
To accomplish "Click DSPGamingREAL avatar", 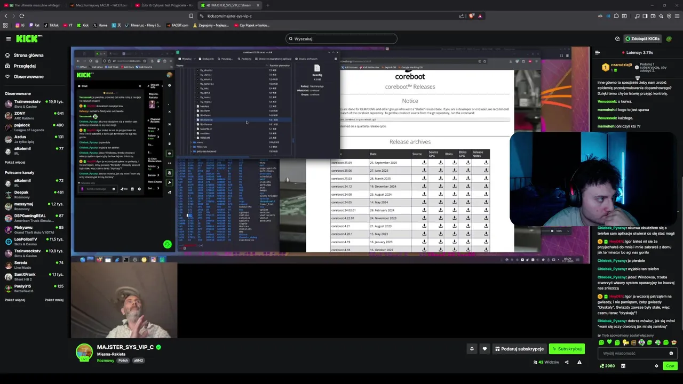I will 8,218.
